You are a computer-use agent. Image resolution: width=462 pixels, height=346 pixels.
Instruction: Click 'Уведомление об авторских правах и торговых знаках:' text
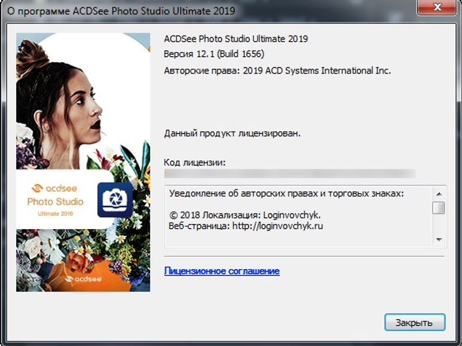287,194
